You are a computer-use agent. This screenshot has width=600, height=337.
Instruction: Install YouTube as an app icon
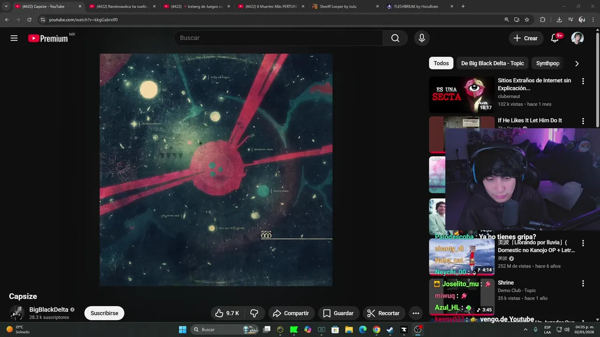517,20
